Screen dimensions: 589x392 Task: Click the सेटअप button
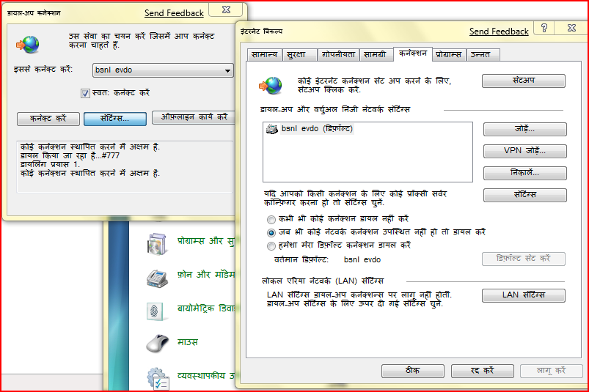pos(524,81)
